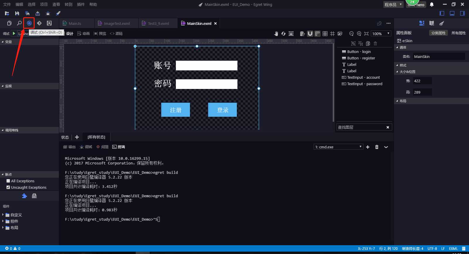The height and width of the screenshot is (254, 469).
Task: Add a new terminal with plus icon
Action: 368,147
